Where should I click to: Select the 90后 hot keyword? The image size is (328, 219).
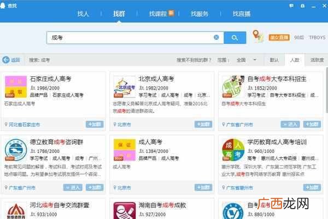[x=298, y=37]
